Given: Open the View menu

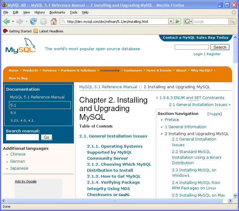Looking at the screenshot, I should [x=26, y=12].
